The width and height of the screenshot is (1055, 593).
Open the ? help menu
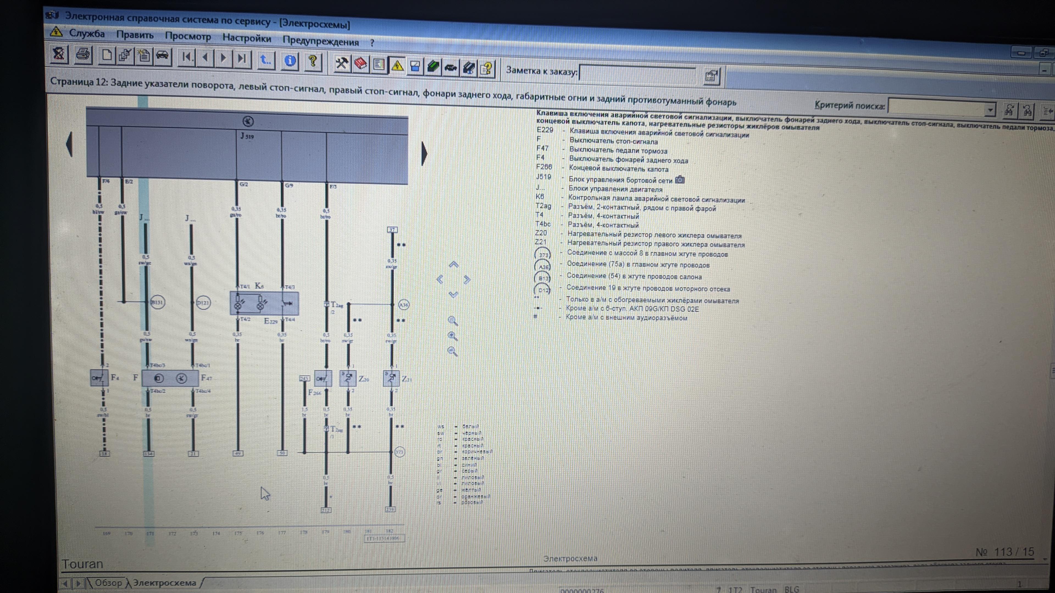pyautogui.click(x=372, y=43)
